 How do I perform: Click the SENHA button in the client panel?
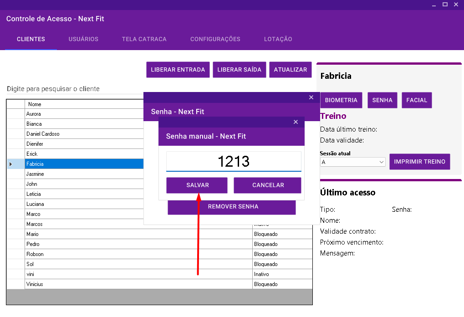[x=382, y=100]
